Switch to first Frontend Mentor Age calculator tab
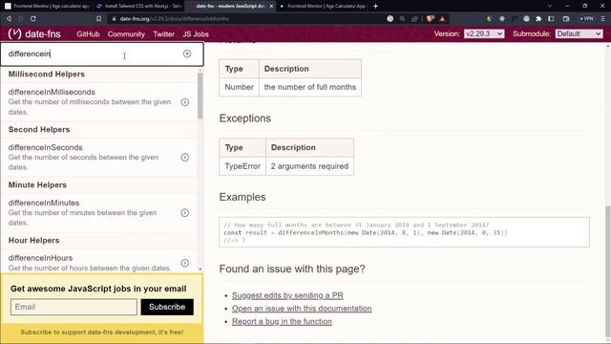 pos(47,6)
